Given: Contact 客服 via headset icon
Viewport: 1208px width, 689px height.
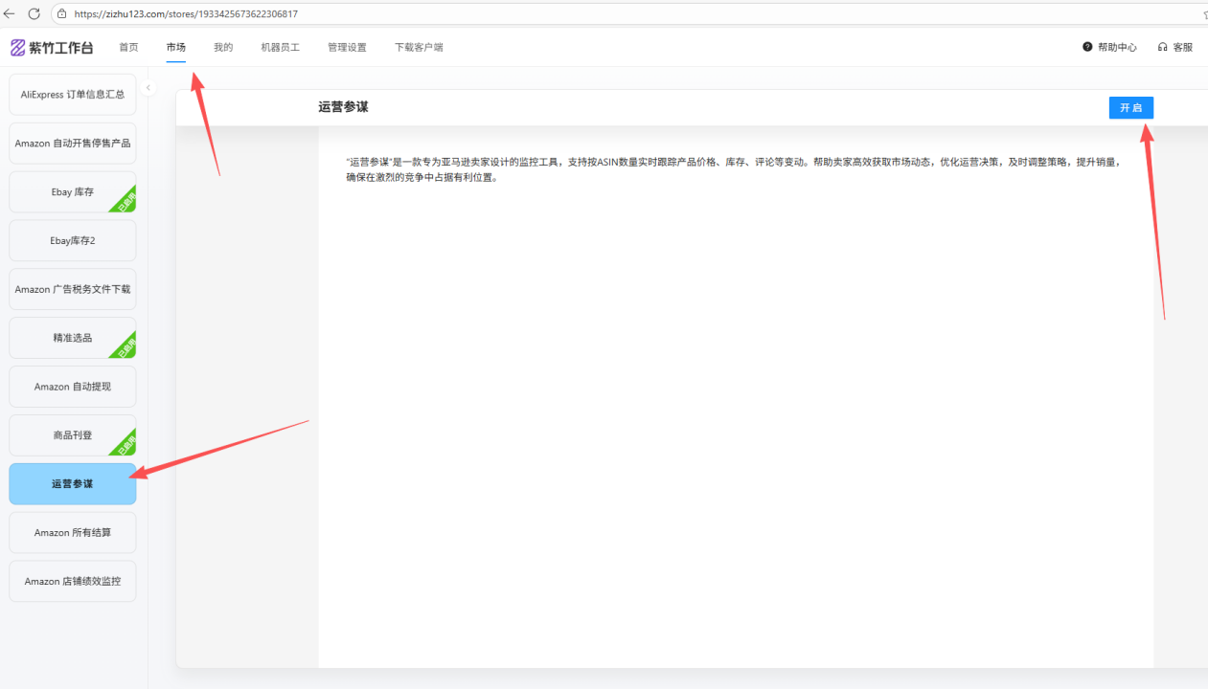Looking at the screenshot, I should 1163,47.
